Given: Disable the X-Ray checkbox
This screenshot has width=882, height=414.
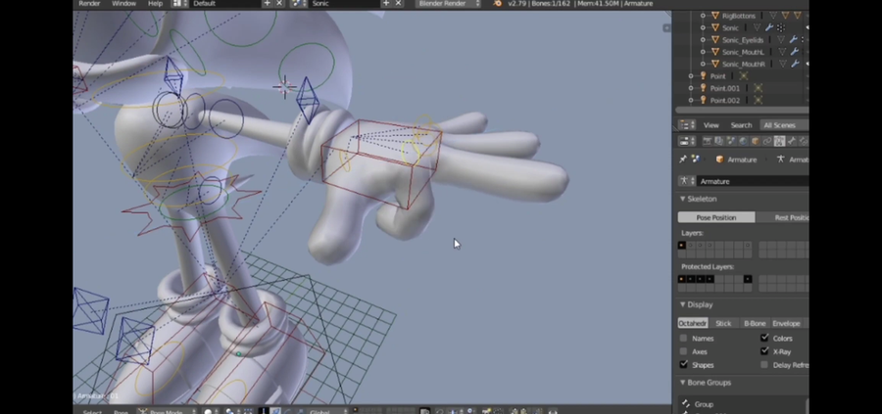Looking at the screenshot, I should (764, 351).
